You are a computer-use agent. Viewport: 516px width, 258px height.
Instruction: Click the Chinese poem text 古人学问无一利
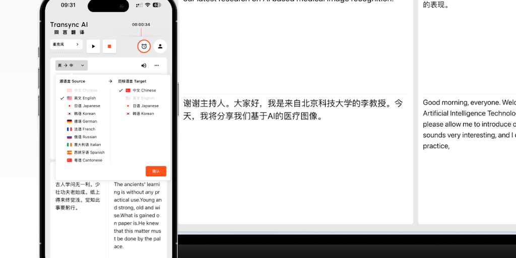[x=78, y=196]
